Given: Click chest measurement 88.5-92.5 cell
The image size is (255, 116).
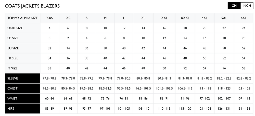Looking at the screenshot, I should pos(105,88).
